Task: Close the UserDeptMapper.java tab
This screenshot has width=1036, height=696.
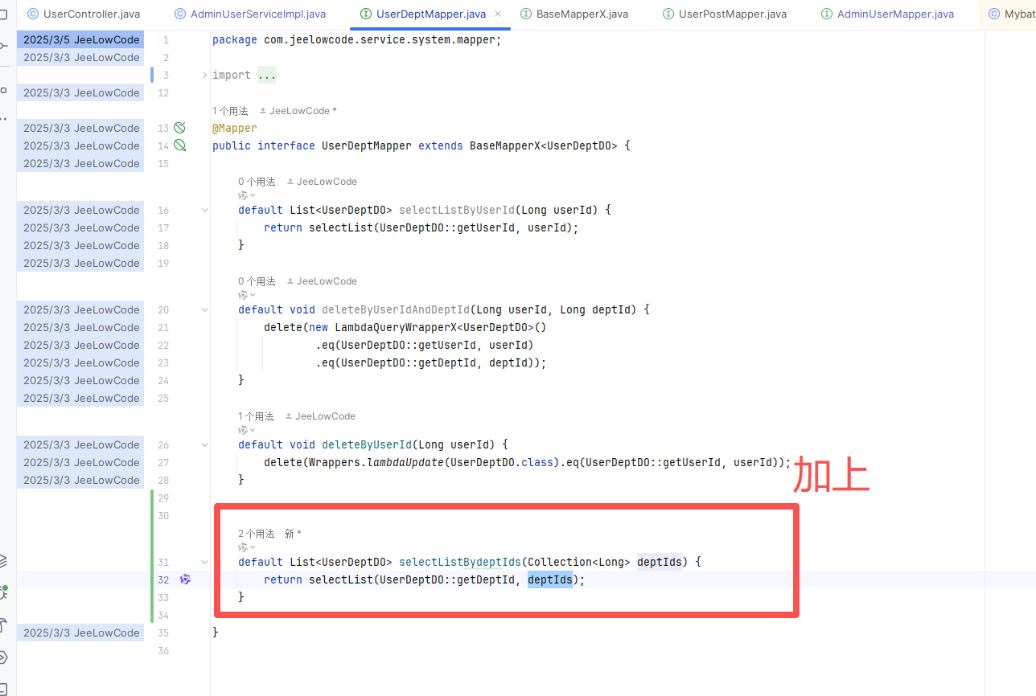Action: coord(498,14)
